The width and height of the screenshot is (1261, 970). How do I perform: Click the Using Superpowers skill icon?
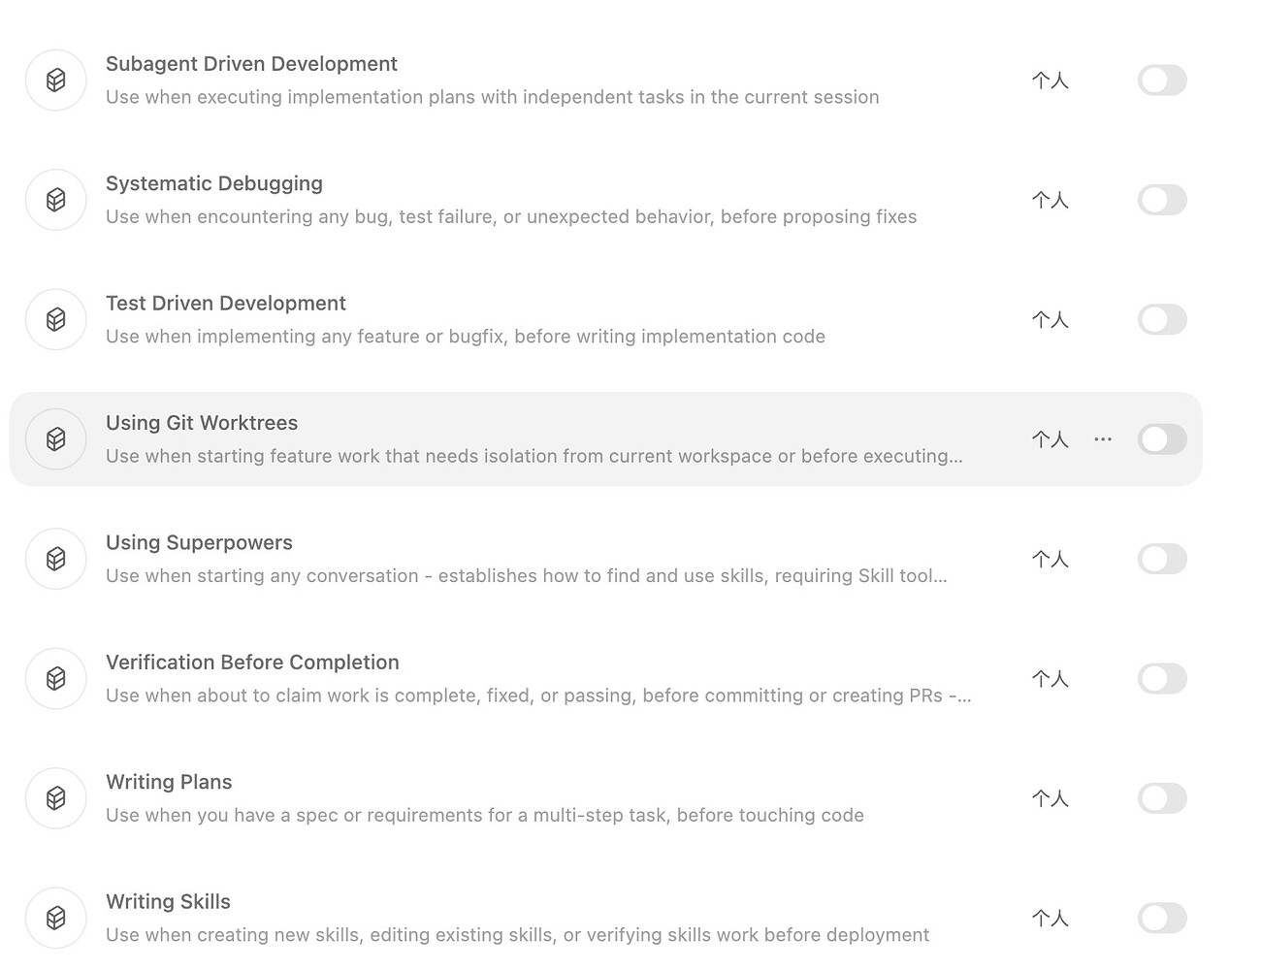click(56, 559)
